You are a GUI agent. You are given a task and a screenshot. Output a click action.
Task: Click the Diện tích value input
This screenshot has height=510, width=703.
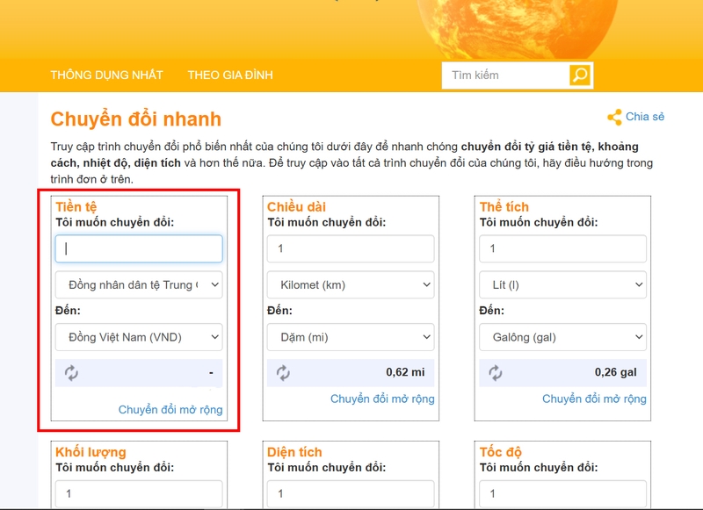pos(351,493)
